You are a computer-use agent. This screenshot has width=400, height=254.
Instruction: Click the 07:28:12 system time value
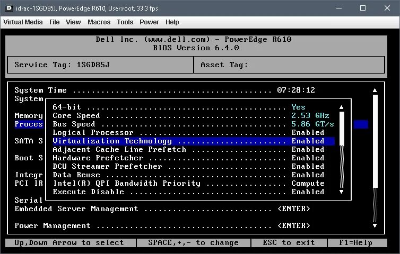click(296, 90)
